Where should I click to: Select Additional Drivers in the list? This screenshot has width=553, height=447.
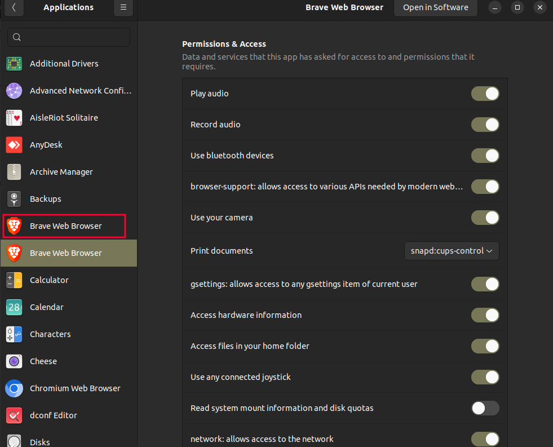click(69, 64)
